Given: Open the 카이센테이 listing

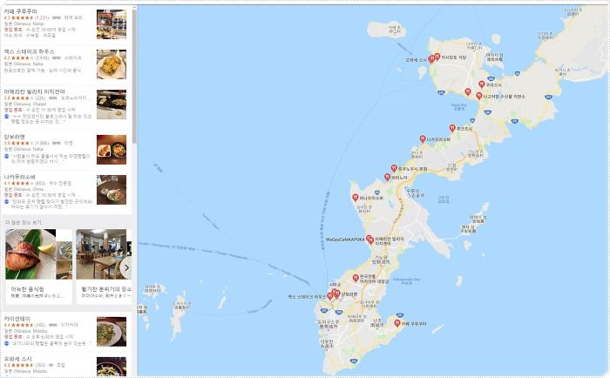Looking at the screenshot, I should click(65, 332).
